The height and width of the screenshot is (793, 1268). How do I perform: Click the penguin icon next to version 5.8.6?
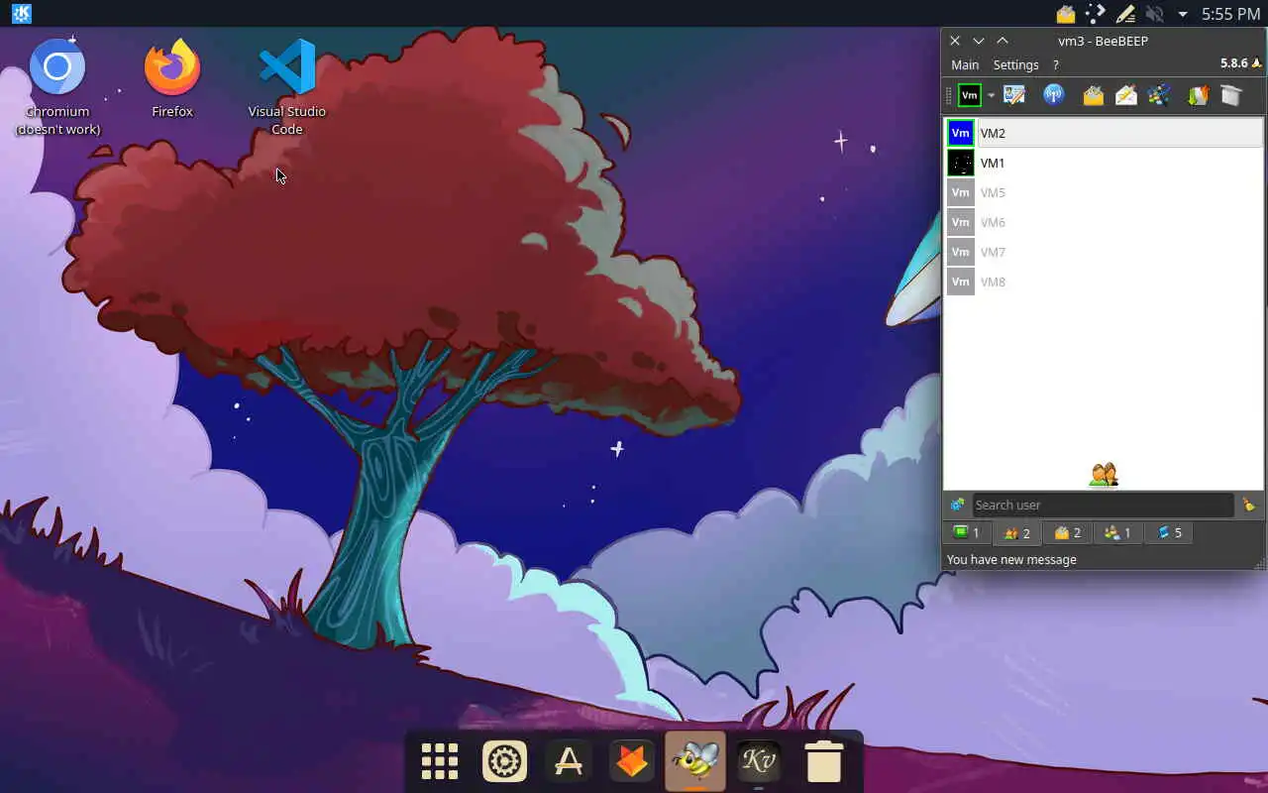[x=1257, y=63]
